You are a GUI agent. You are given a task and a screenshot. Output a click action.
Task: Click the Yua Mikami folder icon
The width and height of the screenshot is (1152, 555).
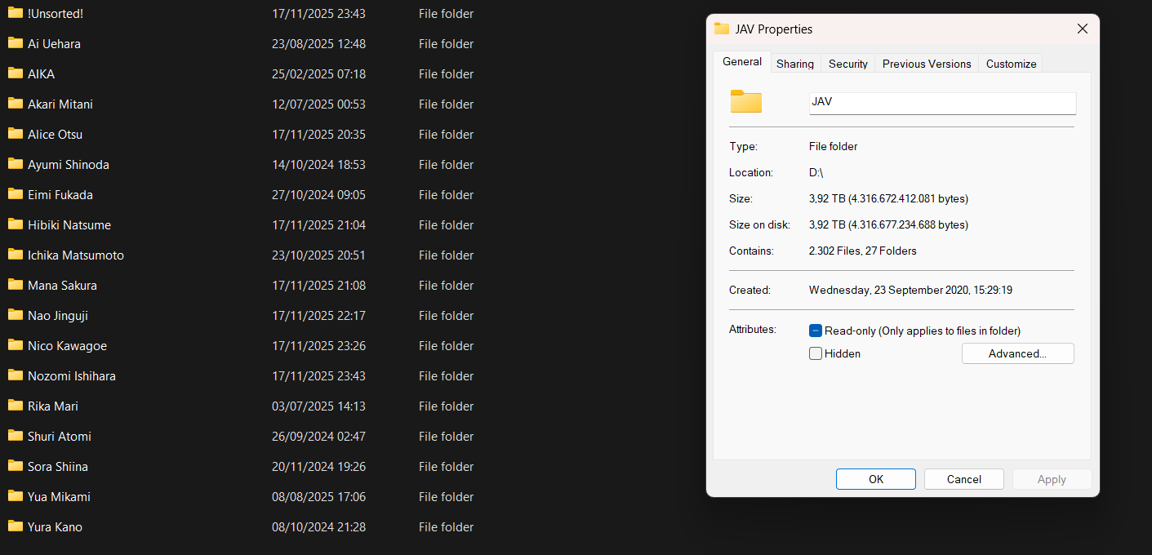pyautogui.click(x=16, y=496)
